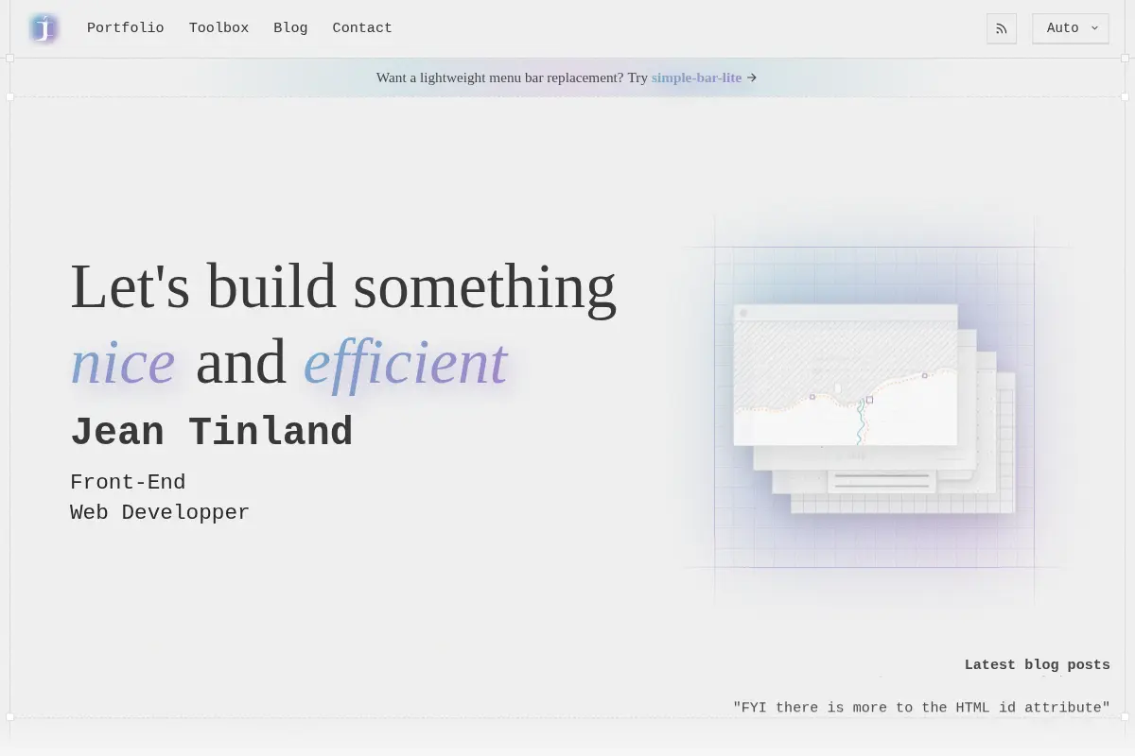The width and height of the screenshot is (1135, 756).
Task: Open the Auto theme dropdown
Action: (1071, 28)
